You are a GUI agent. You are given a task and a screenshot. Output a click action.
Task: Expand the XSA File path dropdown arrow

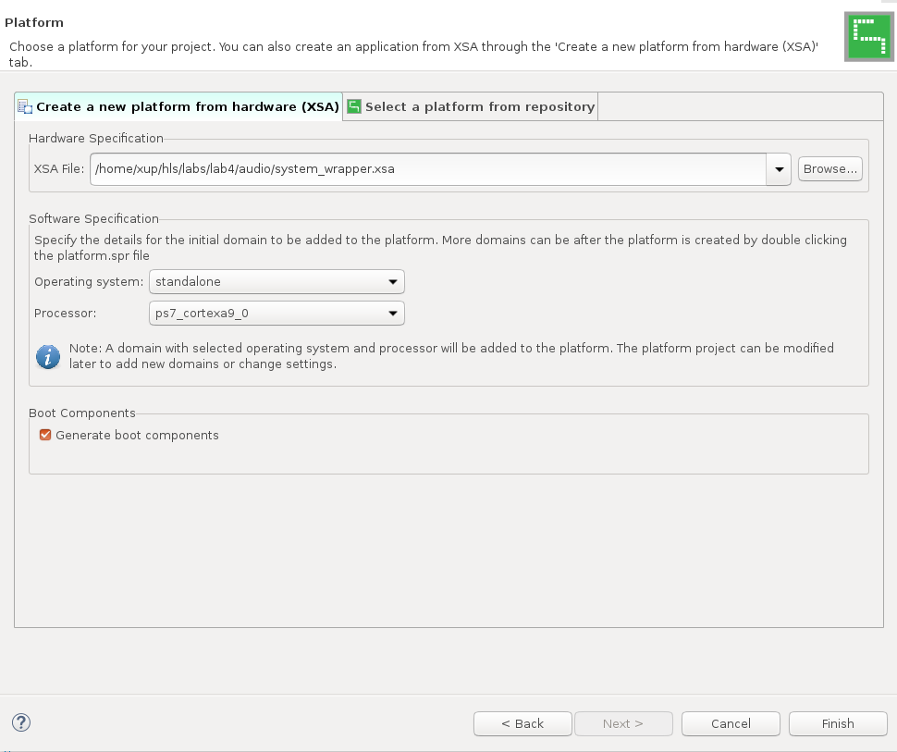click(x=779, y=169)
